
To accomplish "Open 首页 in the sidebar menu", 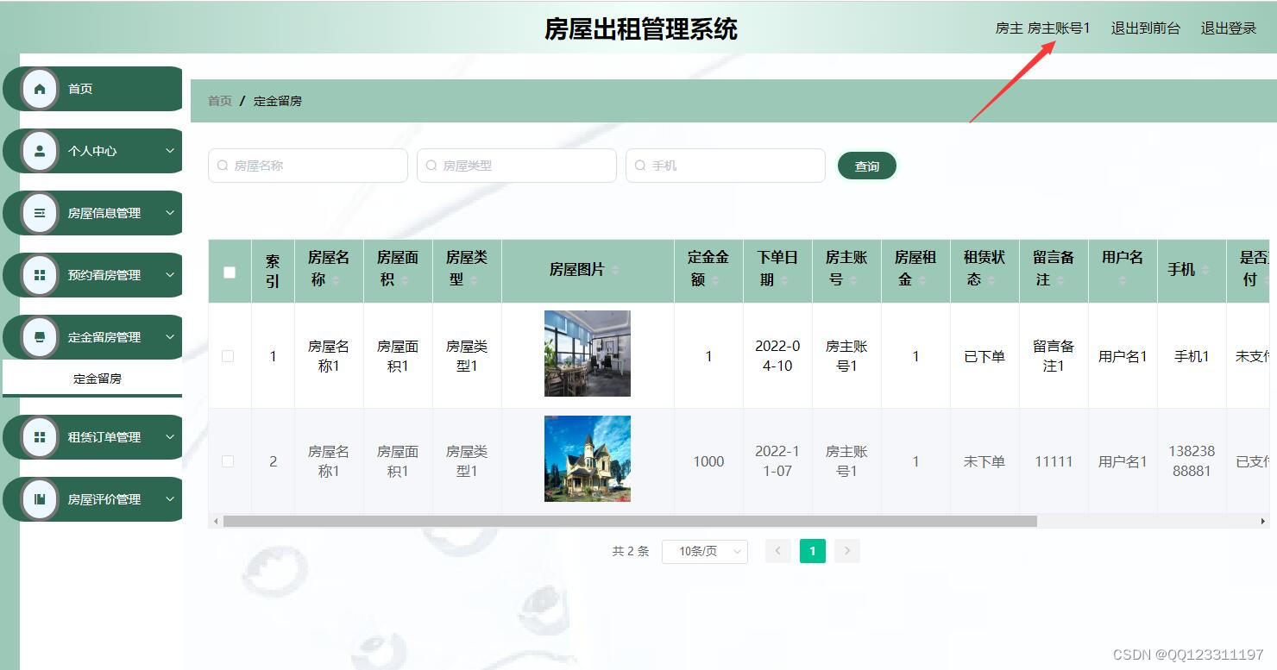I will (x=93, y=89).
